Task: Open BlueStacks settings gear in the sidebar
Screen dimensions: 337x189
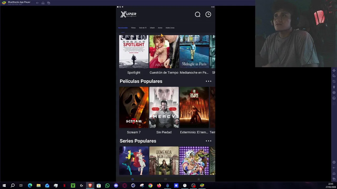Action: coord(334,162)
